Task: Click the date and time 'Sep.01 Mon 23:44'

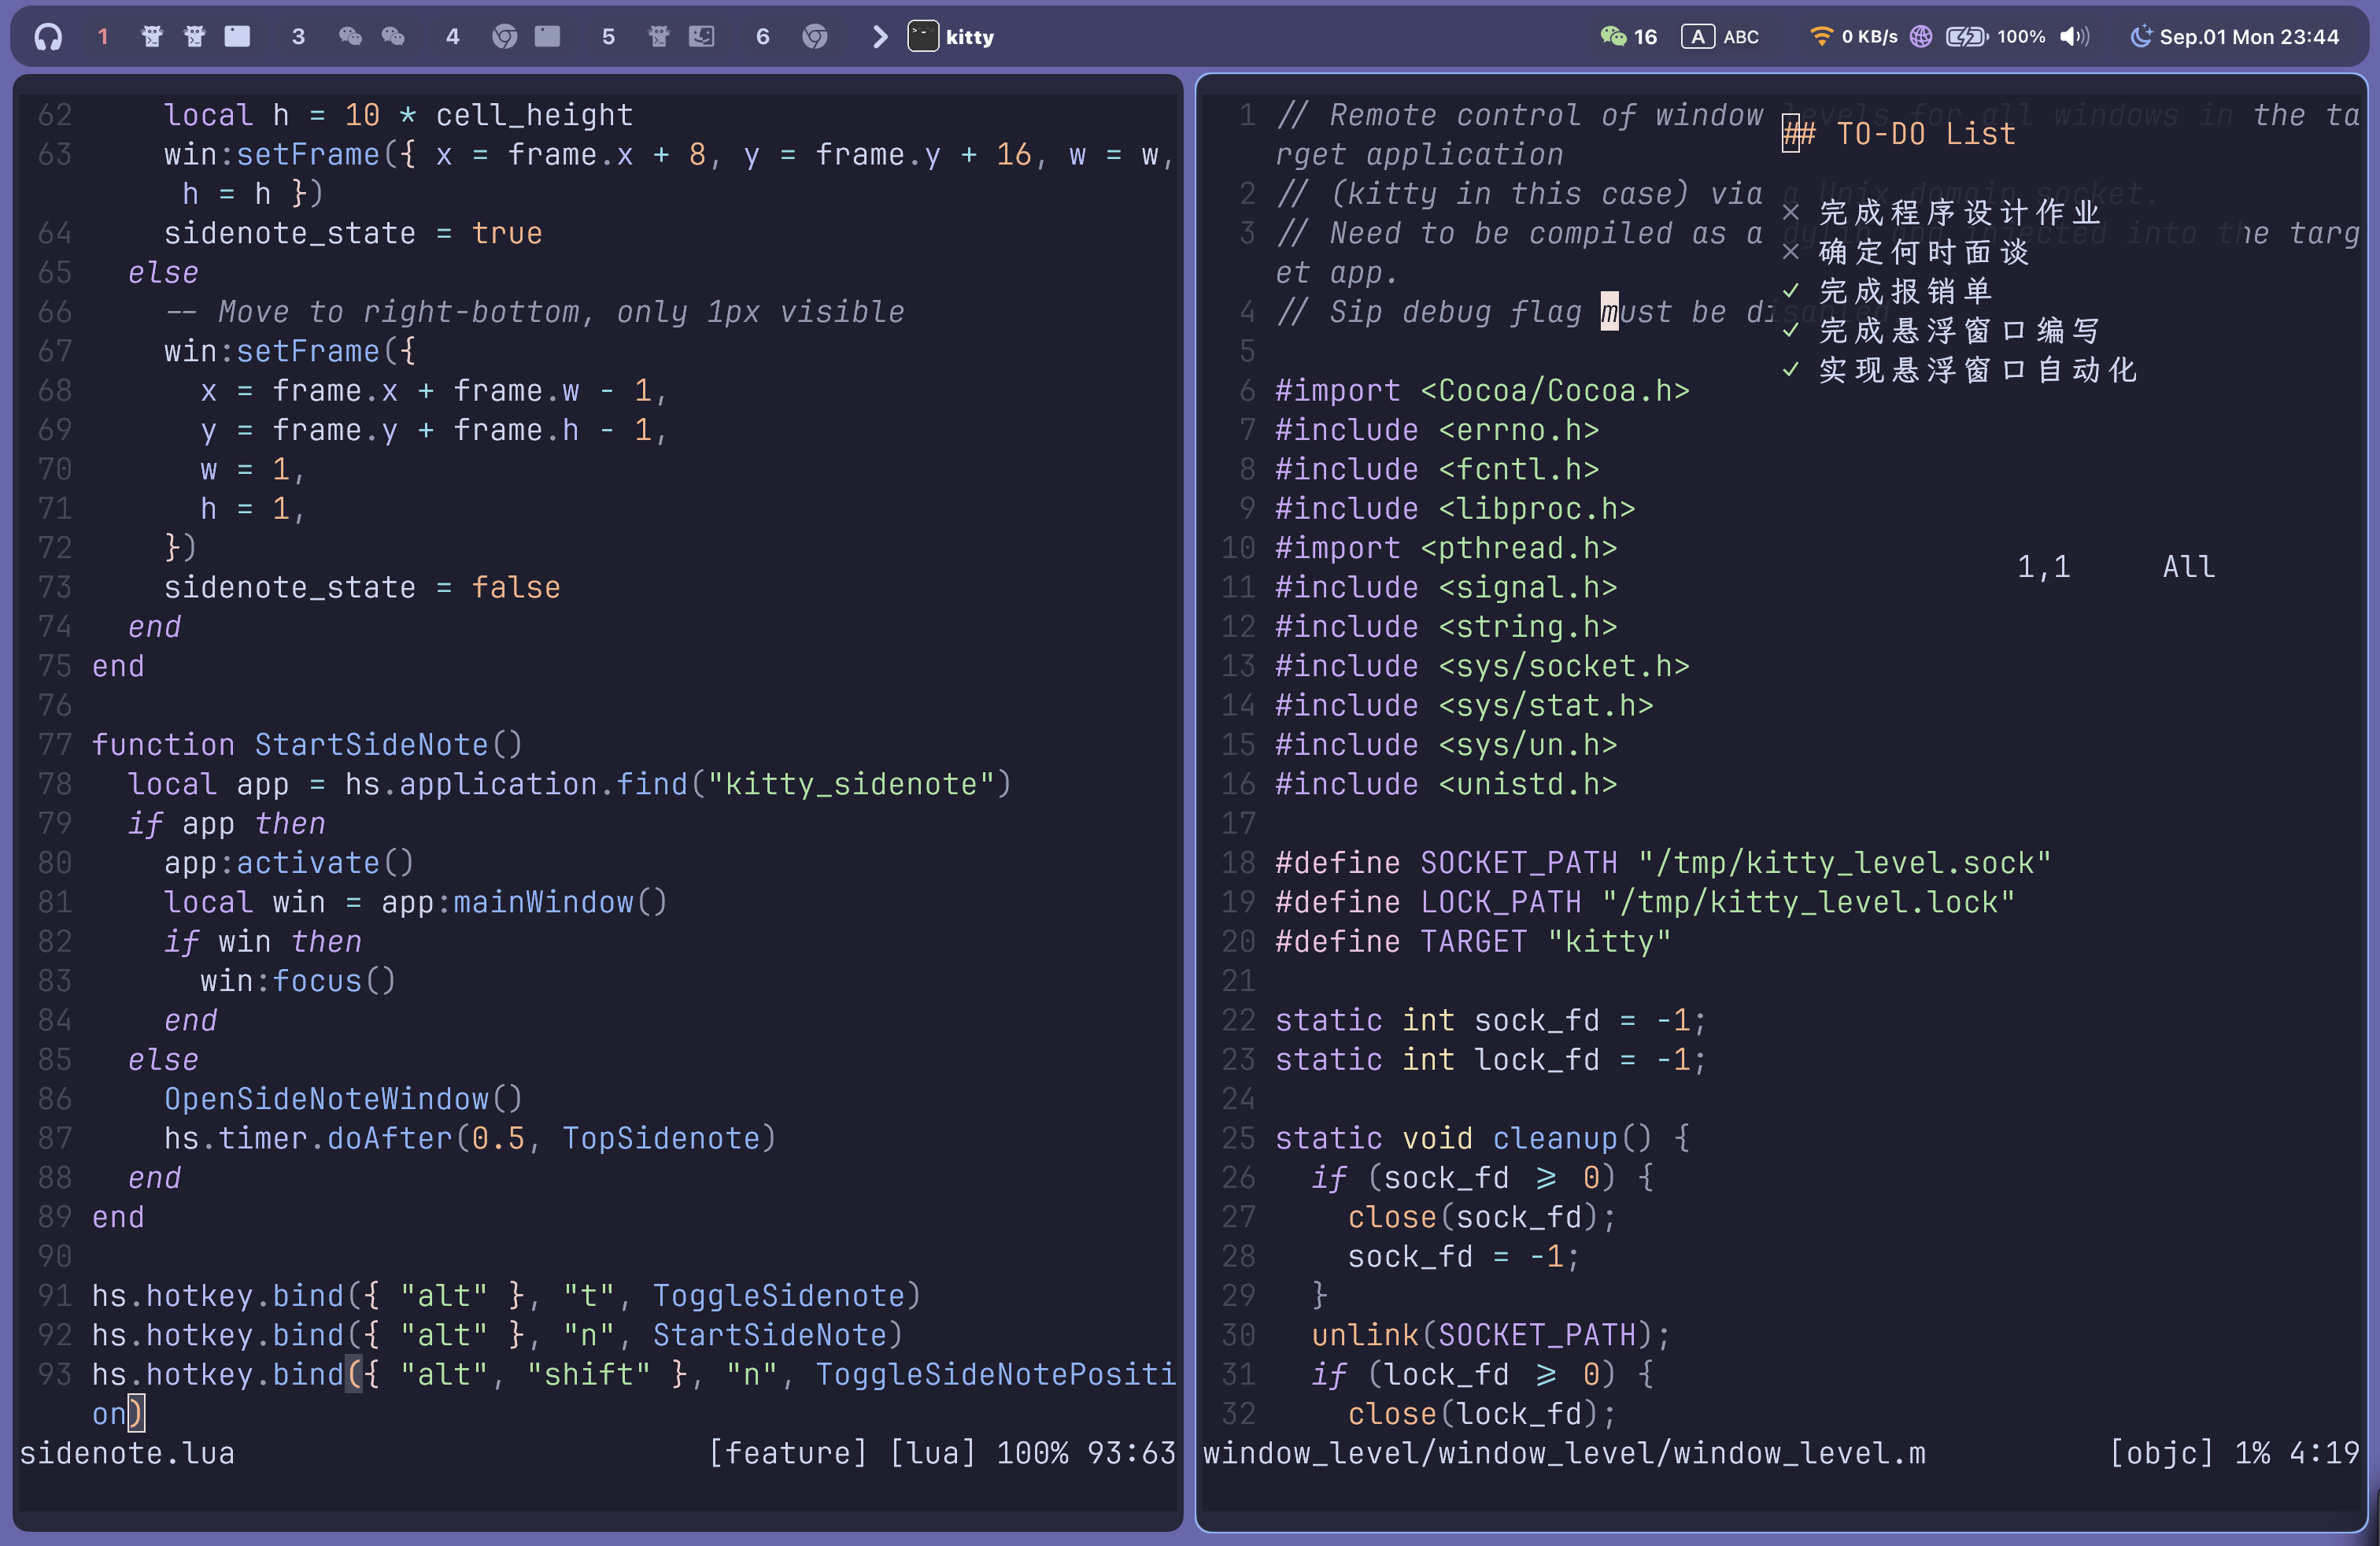Action: [2249, 37]
